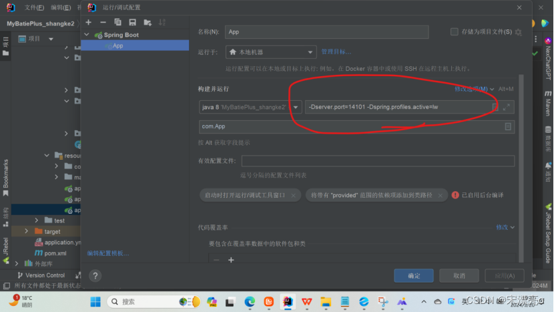This screenshot has height=312, width=554.
Task: Open the local machine run target dropdown
Action: pos(270,52)
